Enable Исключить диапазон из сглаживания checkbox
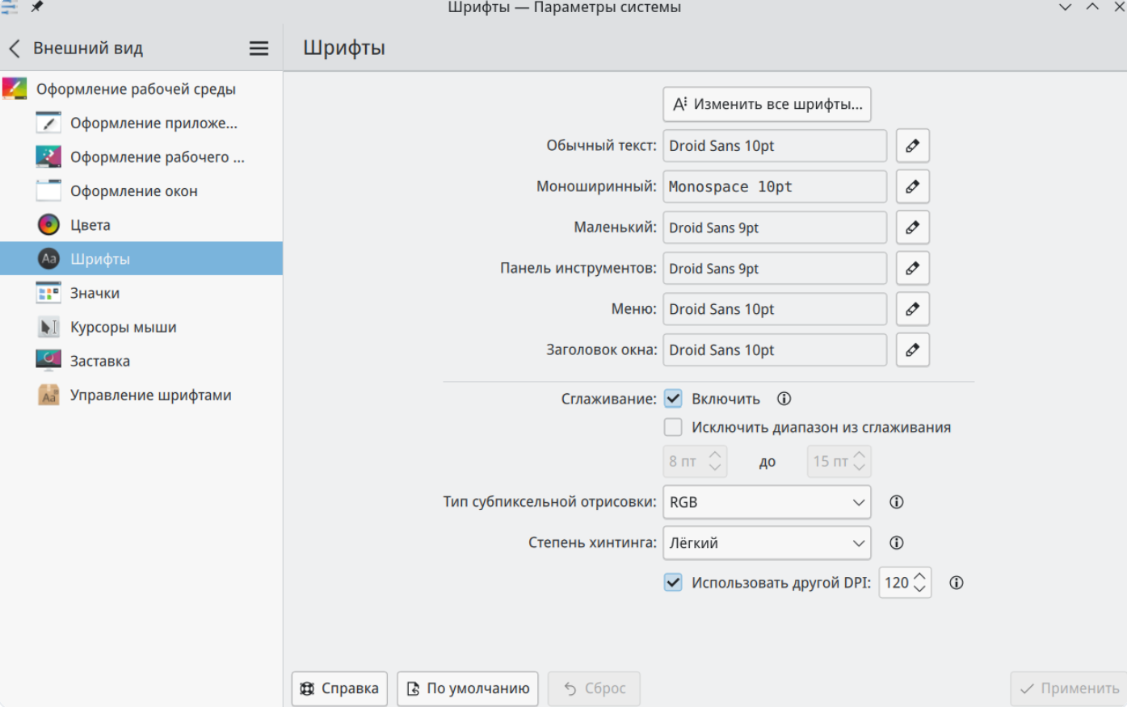 tap(673, 427)
